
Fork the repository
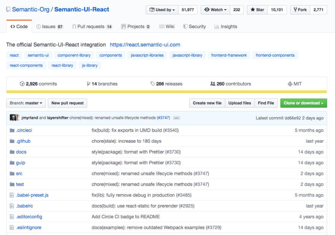[300, 10]
